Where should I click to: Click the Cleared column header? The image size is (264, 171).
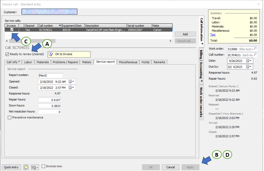[31, 26]
